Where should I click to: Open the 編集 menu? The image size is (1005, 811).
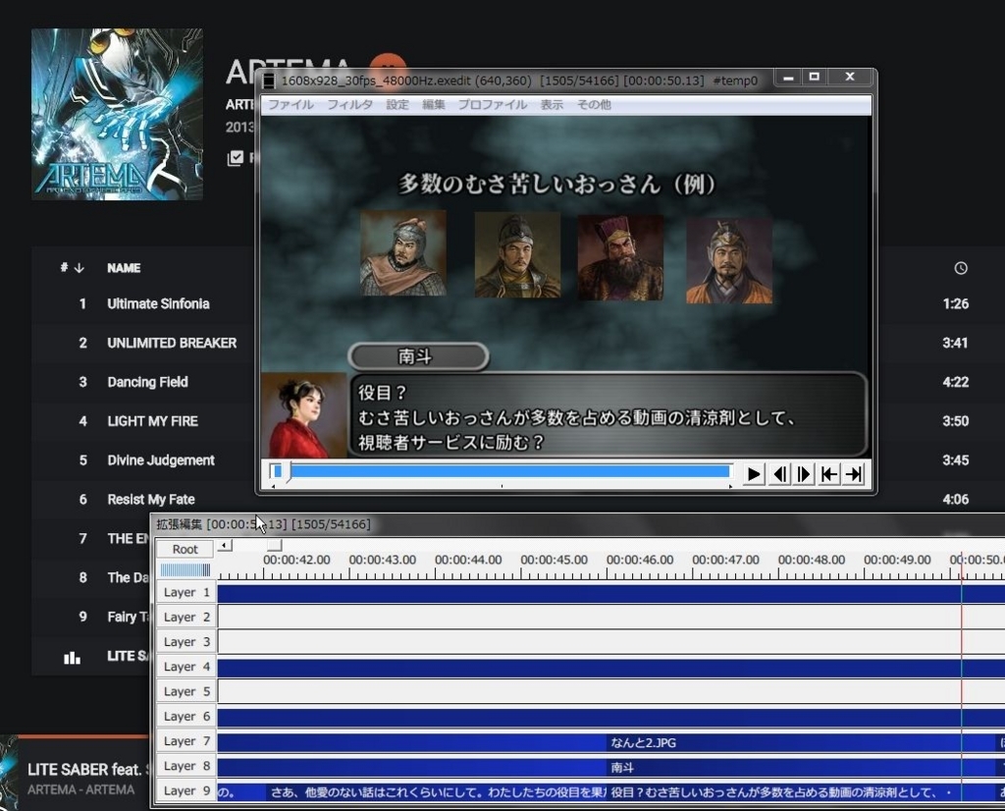[433, 104]
